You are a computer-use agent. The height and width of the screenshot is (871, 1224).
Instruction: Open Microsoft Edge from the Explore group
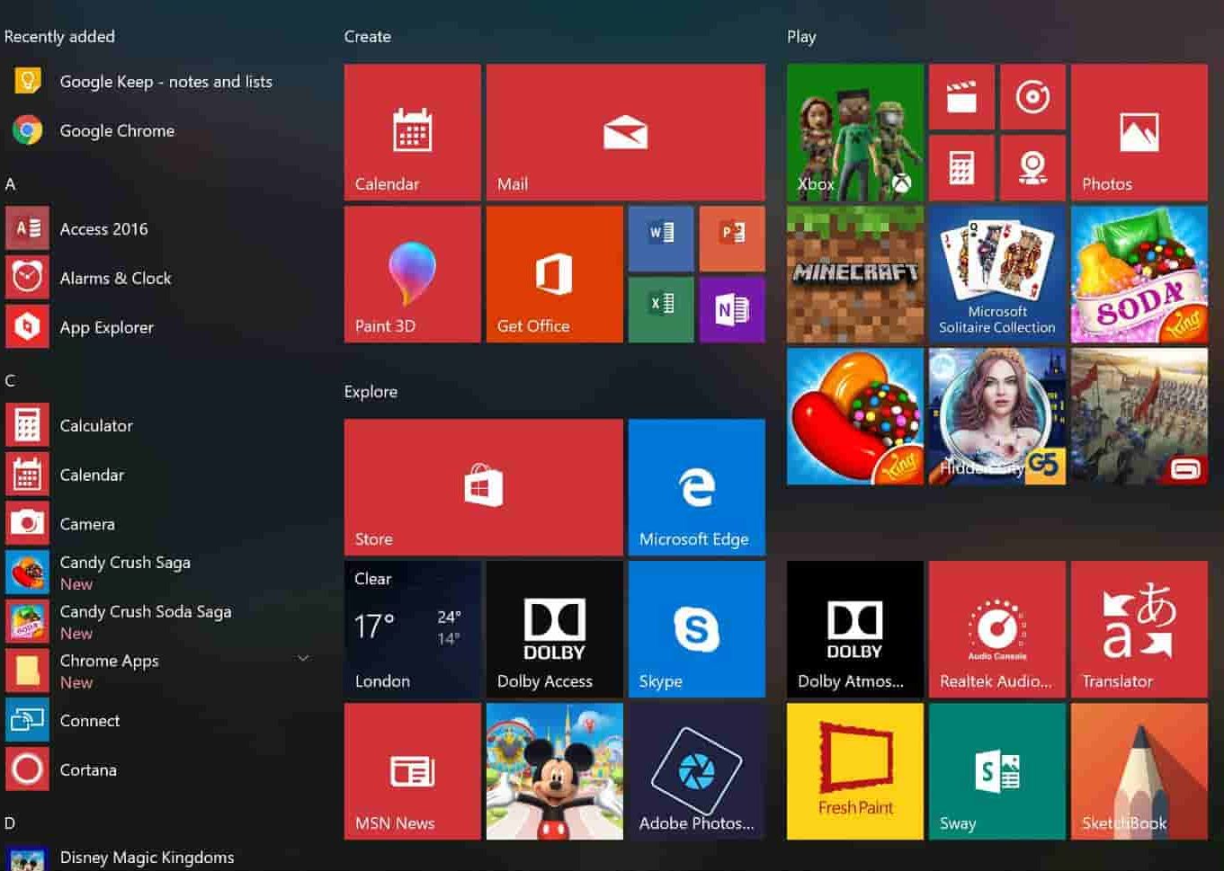pyautogui.click(x=696, y=485)
